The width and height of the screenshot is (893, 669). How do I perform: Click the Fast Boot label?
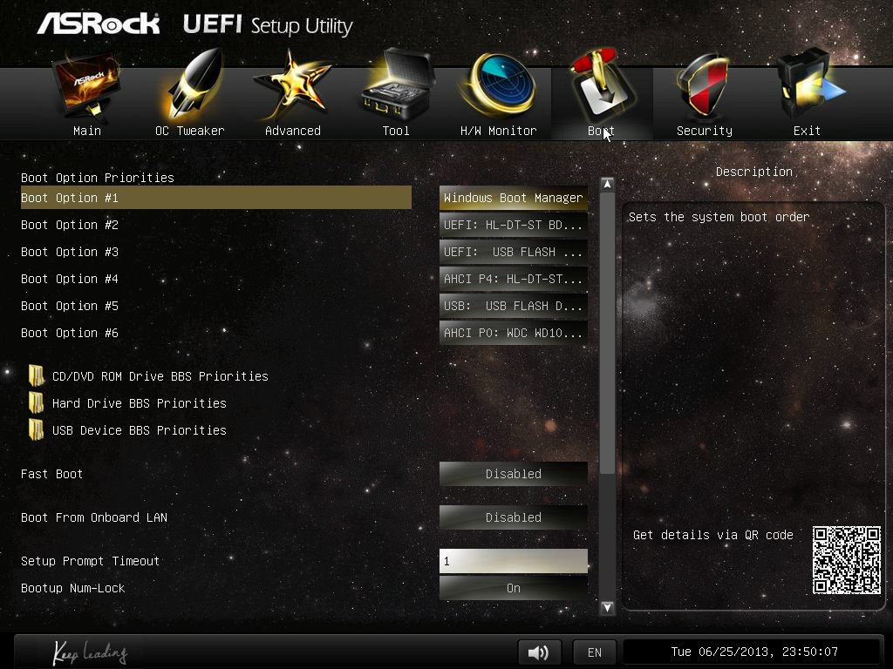51,474
